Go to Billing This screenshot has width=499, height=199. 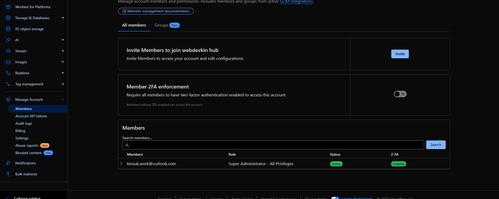coord(20,131)
